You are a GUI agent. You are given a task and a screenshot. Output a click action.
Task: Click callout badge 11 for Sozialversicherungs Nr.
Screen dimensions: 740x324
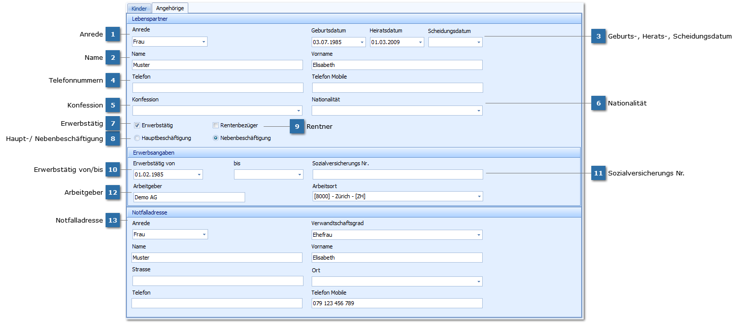tap(598, 173)
